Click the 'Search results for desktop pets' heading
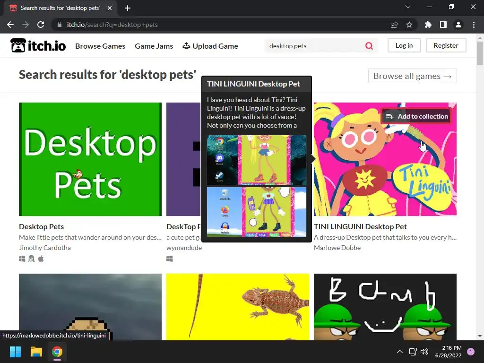484x363 pixels. [107, 75]
